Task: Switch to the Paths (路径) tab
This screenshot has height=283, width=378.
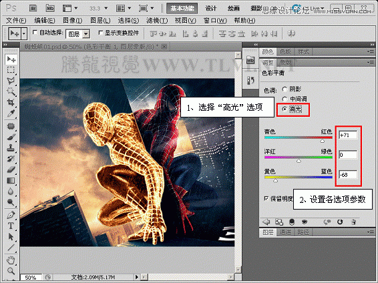Action: point(303,232)
